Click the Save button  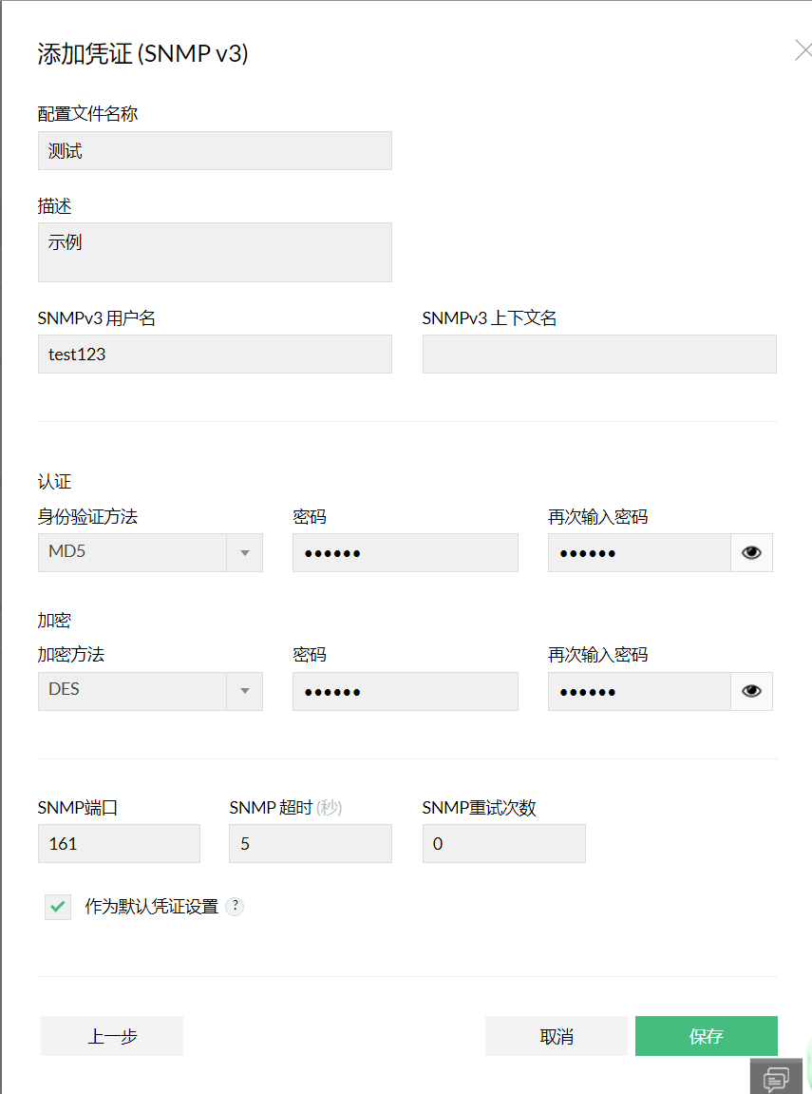(706, 1036)
